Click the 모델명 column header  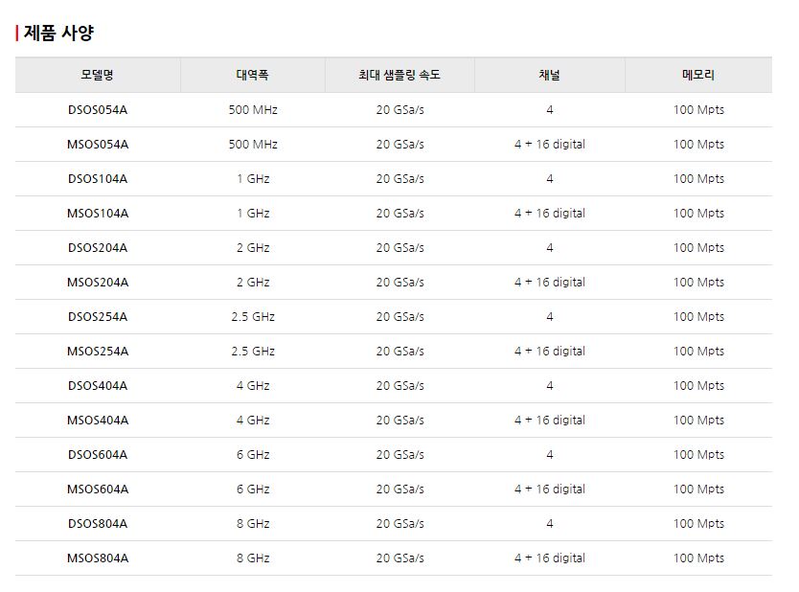[x=98, y=75]
